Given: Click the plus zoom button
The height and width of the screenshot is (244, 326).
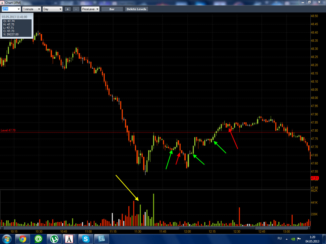Looking at the screenshot, I should pos(67,9).
